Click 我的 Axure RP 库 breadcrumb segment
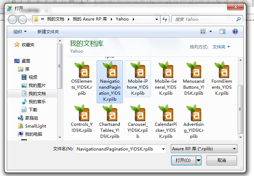The height and width of the screenshot is (176, 254). (x=90, y=19)
